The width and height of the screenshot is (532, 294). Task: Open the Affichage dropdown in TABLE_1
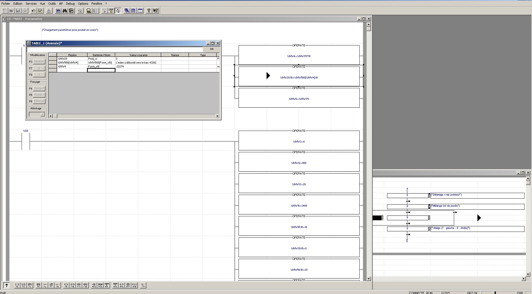pyautogui.click(x=42, y=115)
